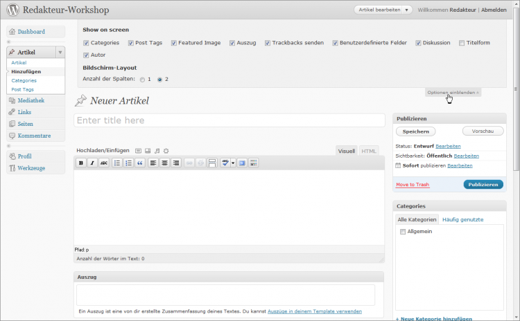
Task: Enable the Titelform checkbox
Action: tap(462, 43)
